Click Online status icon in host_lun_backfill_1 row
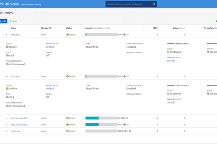The height and width of the screenshot is (144, 217). 68,118
